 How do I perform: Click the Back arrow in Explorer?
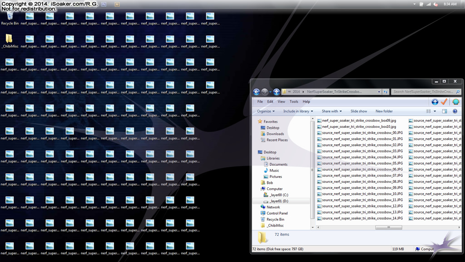257,92
